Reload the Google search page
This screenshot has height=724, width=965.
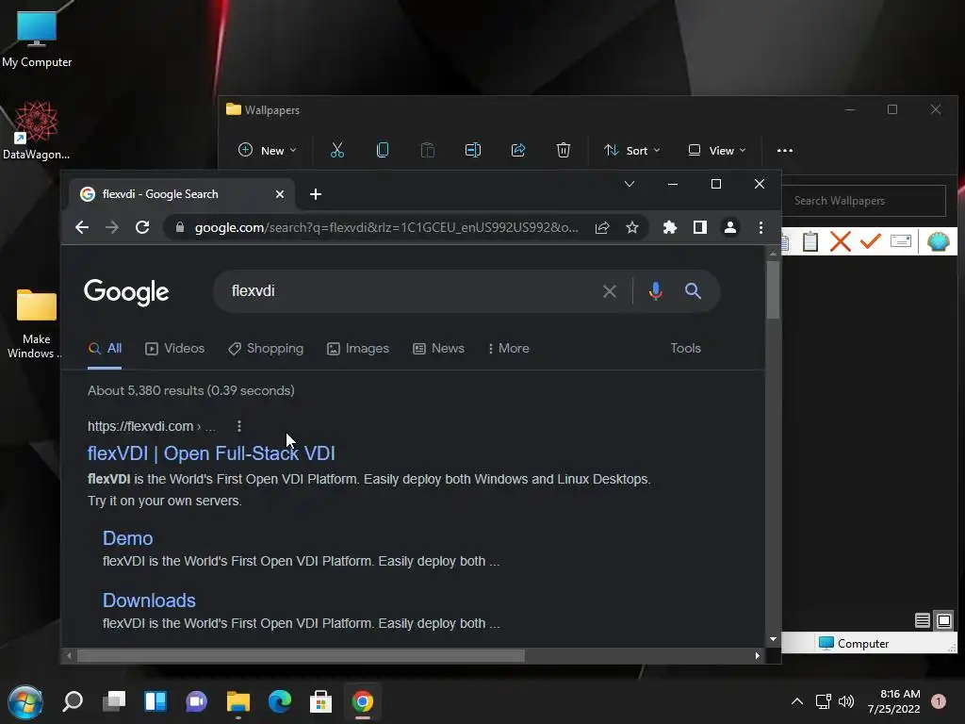coord(142,228)
